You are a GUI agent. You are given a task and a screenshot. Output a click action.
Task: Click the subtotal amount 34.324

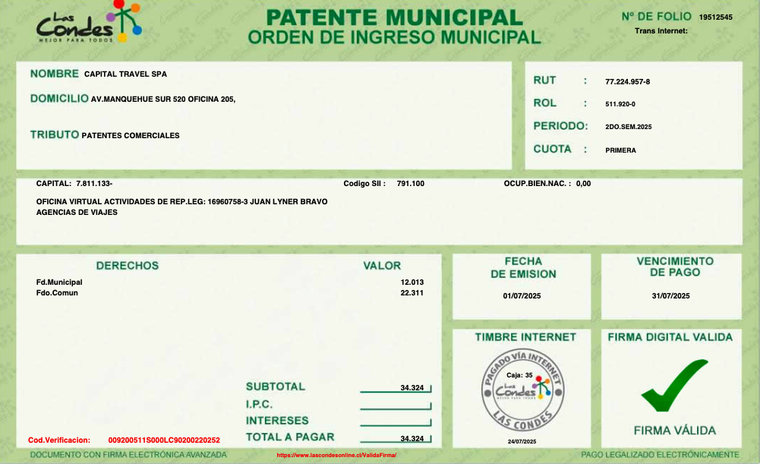click(x=412, y=388)
